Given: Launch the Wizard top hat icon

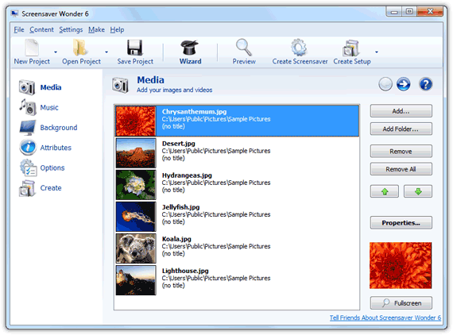Looking at the screenshot, I should 189,48.
